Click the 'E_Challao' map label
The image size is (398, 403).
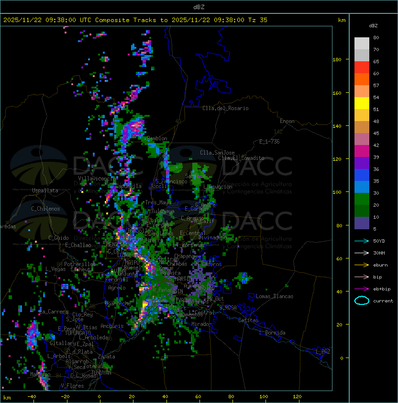click(x=78, y=245)
